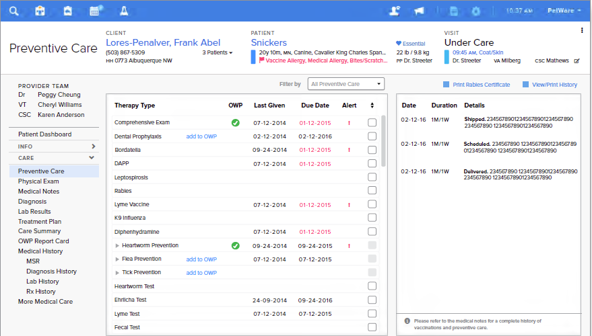The image size is (592, 336).
Task: Click the sort arrows in table header
Action: (x=372, y=106)
